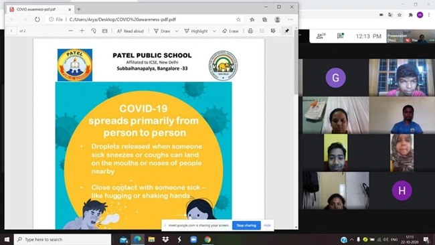Select the Erase tool
Image resolution: width=435 pixels, height=245 pixels.
(230, 31)
